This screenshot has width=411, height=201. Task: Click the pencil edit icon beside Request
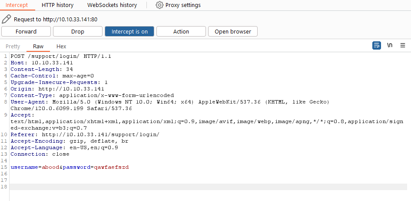pos(6,19)
